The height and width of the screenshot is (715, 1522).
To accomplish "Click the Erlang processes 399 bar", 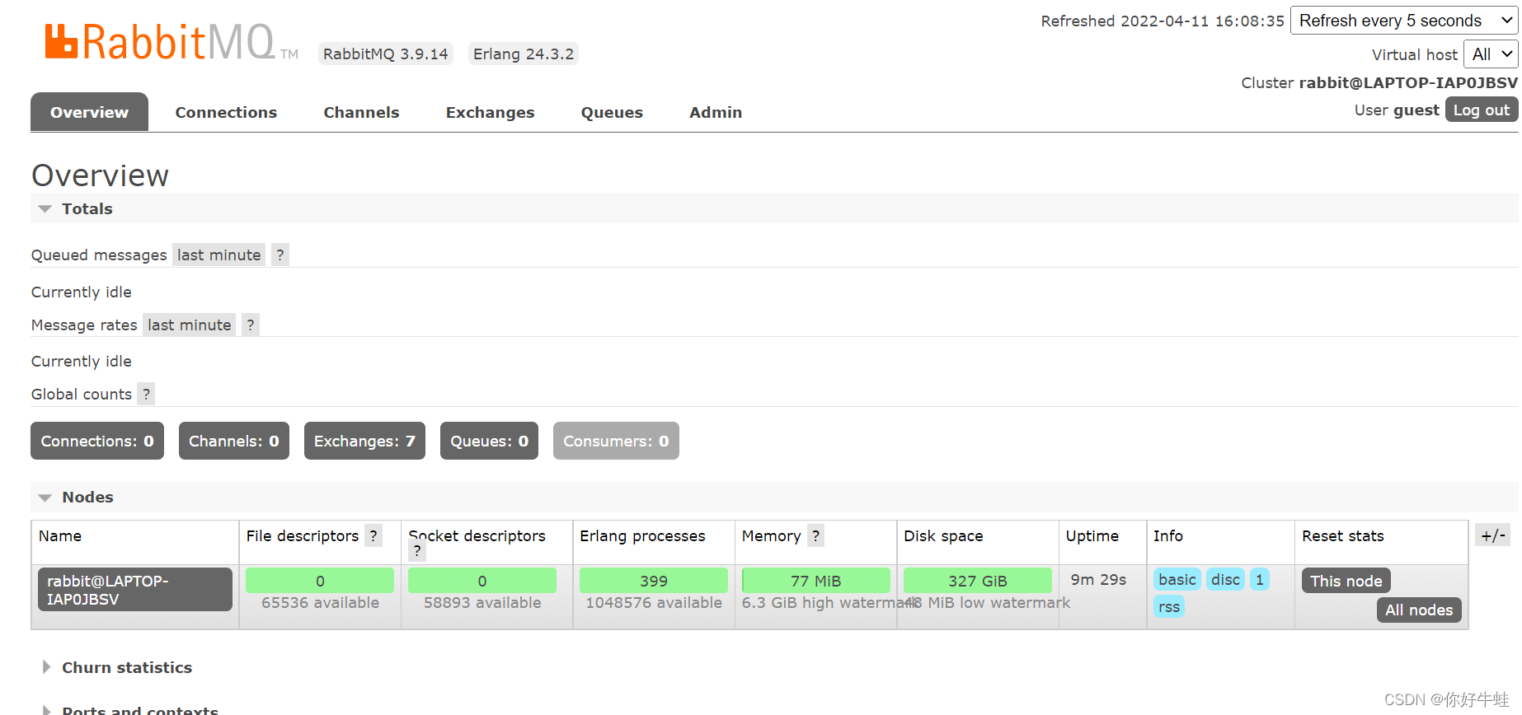I will coord(654,581).
